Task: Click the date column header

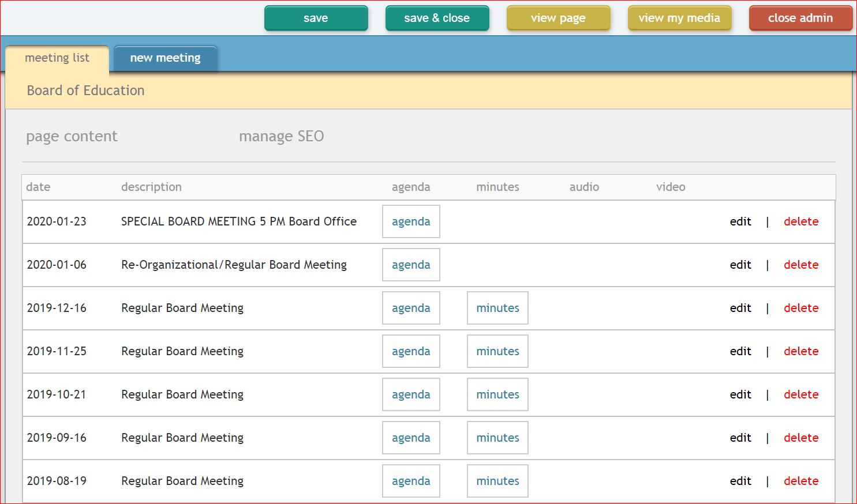Action: 38,187
